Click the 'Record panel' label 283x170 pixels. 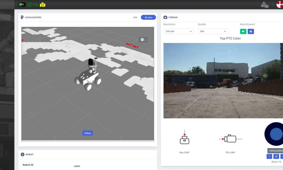pyautogui.click(x=247, y=24)
